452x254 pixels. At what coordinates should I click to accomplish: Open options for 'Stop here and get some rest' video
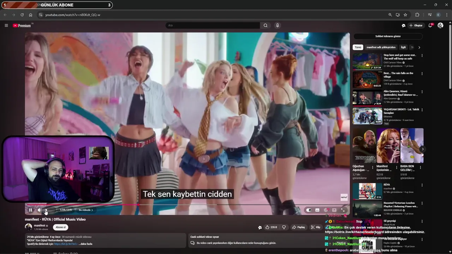pos(422,55)
